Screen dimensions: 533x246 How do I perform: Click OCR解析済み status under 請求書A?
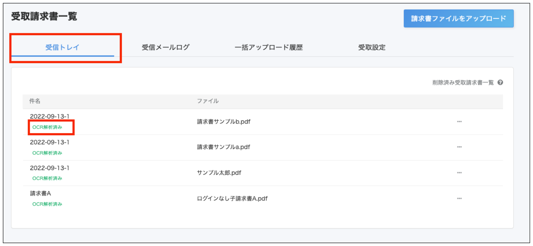(47, 204)
